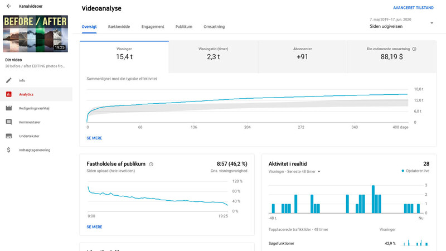Open the Visninger Seneste 48 timer dropdown

[319, 172]
